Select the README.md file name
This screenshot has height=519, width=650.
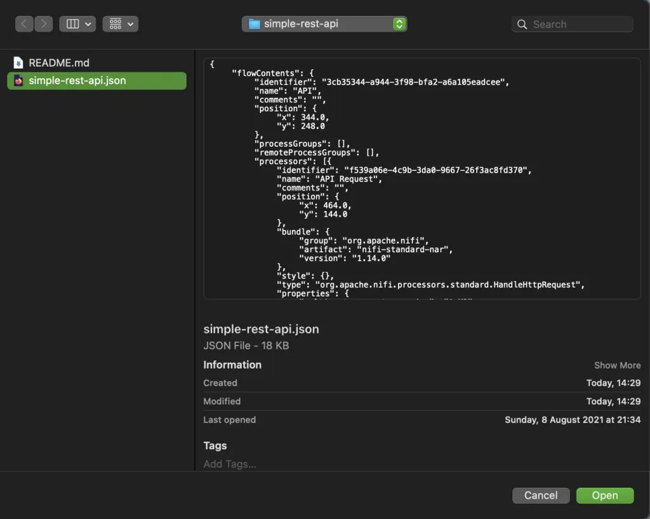pyautogui.click(x=59, y=63)
